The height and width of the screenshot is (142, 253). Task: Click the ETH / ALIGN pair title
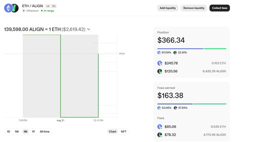click(x=32, y=6)
